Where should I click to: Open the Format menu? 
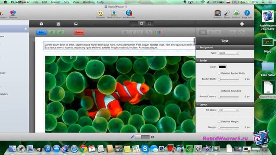pos(56,2)
